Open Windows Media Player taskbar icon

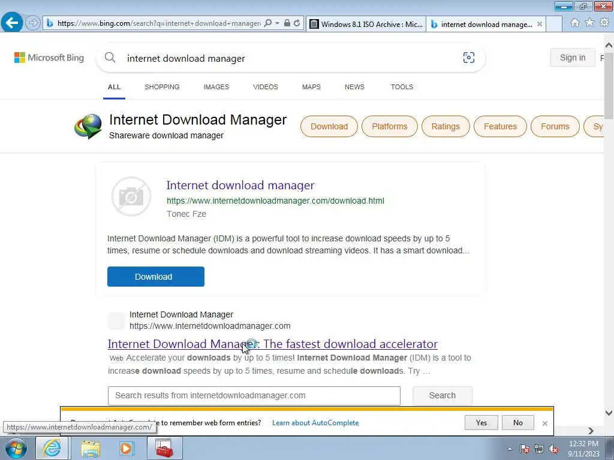(x=126, y=449)
